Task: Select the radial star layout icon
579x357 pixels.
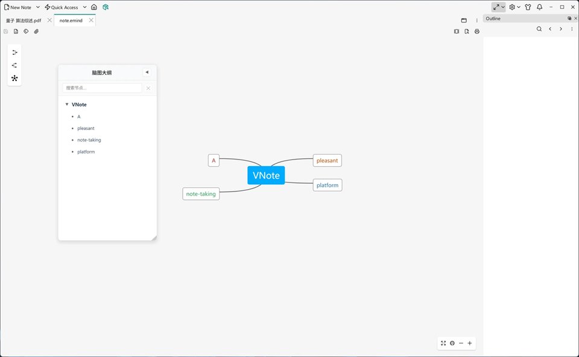Action: coord(14,78)
